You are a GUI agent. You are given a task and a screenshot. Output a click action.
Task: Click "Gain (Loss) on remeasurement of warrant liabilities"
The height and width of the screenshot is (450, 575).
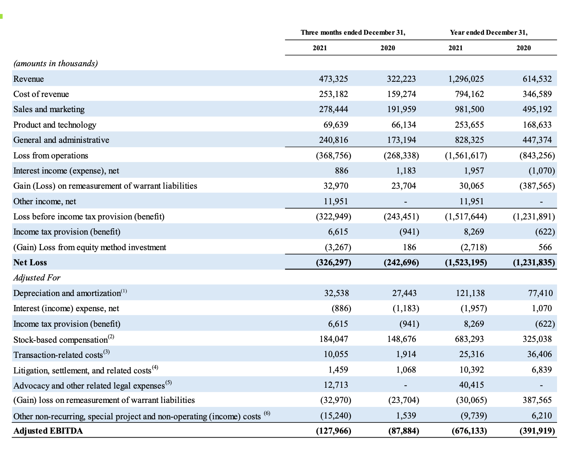[x=105, y=186]
